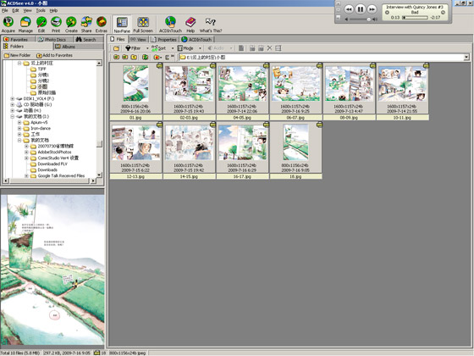Screen dimensions: 474x356
Task: Click the Edit paintbrush toolbar icon
Action: [x=41, y=25]
